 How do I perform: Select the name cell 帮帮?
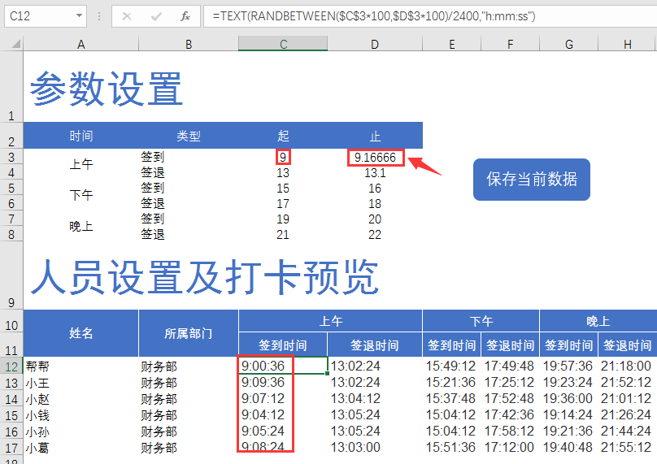80,366
